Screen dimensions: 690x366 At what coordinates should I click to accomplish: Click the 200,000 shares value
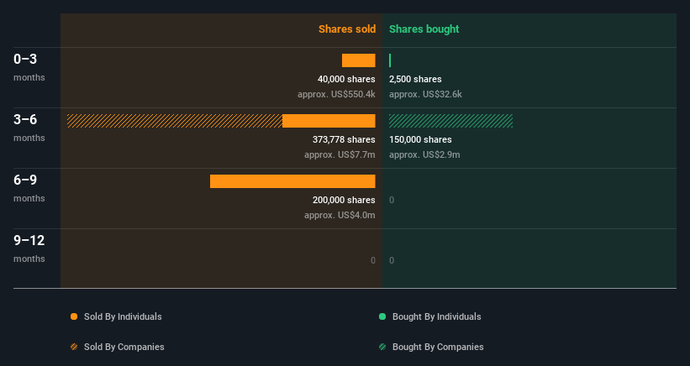click(x=344, y=200)
